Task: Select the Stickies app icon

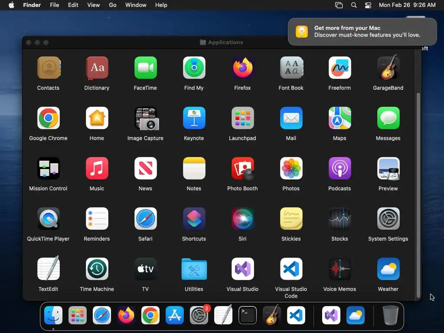Action: tap(291, 219)
